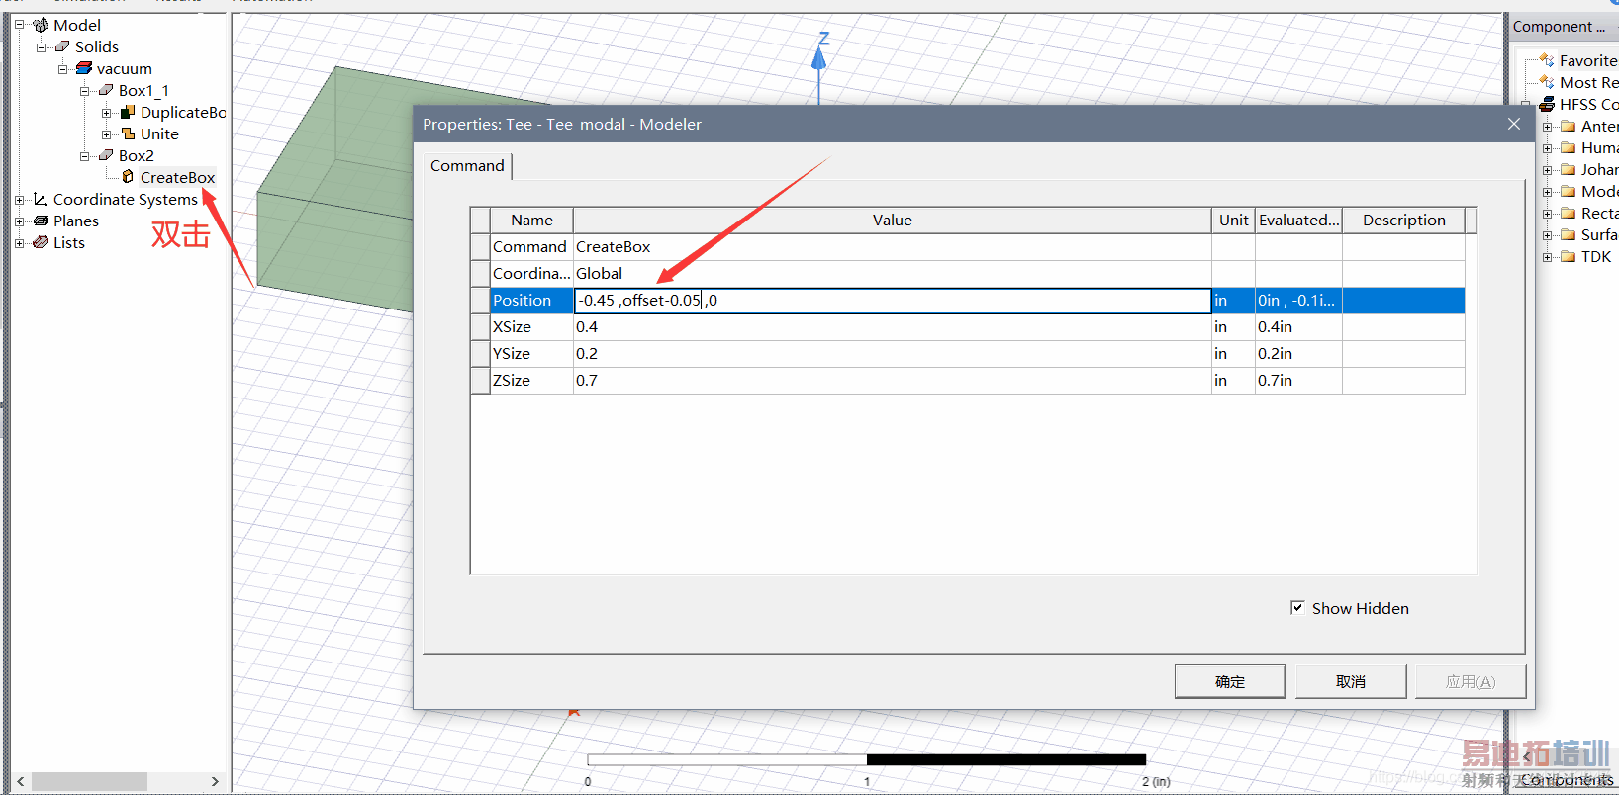Click the Favorite star icon
The width and height of the screenshot is (1619, 795).
pyautogui.click(x=1547, y=60)
